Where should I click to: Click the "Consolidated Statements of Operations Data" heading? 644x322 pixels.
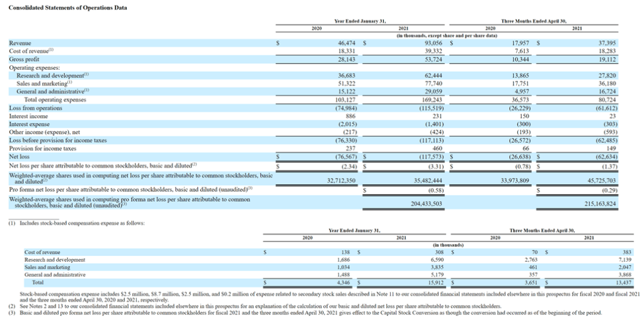click(x=67, y=8)
